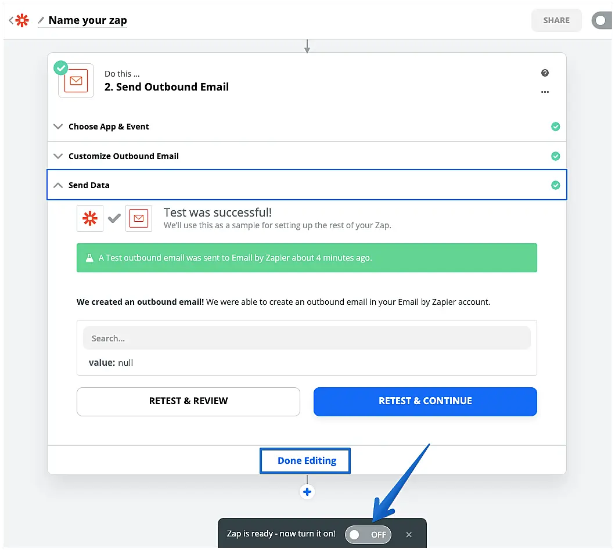
Task: Click the pencil icon to rename zap
Action: pyautogui.click(x=41, y=20)
